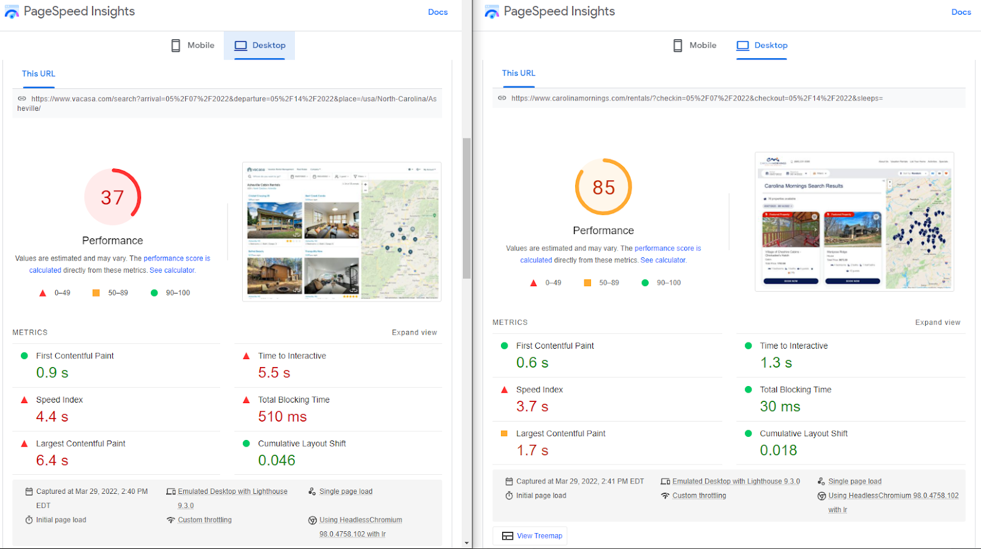Click the 37 performance score gauge
This screenshot has width=981, height=549.
coord(113,197)
